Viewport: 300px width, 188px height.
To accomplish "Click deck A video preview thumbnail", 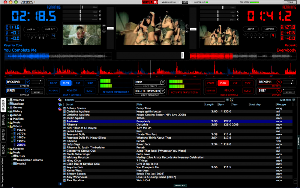I will tap(82, 35).
